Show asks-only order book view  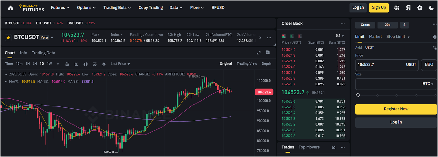[x=300, y=36]
